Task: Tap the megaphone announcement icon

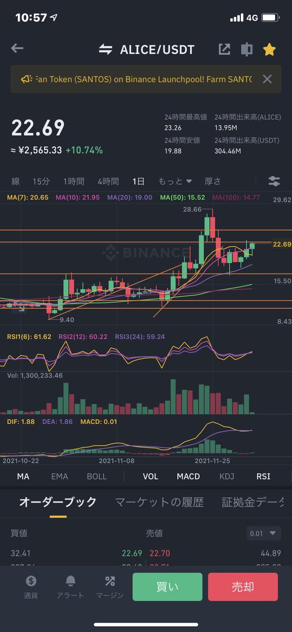Action: (26, 79)
